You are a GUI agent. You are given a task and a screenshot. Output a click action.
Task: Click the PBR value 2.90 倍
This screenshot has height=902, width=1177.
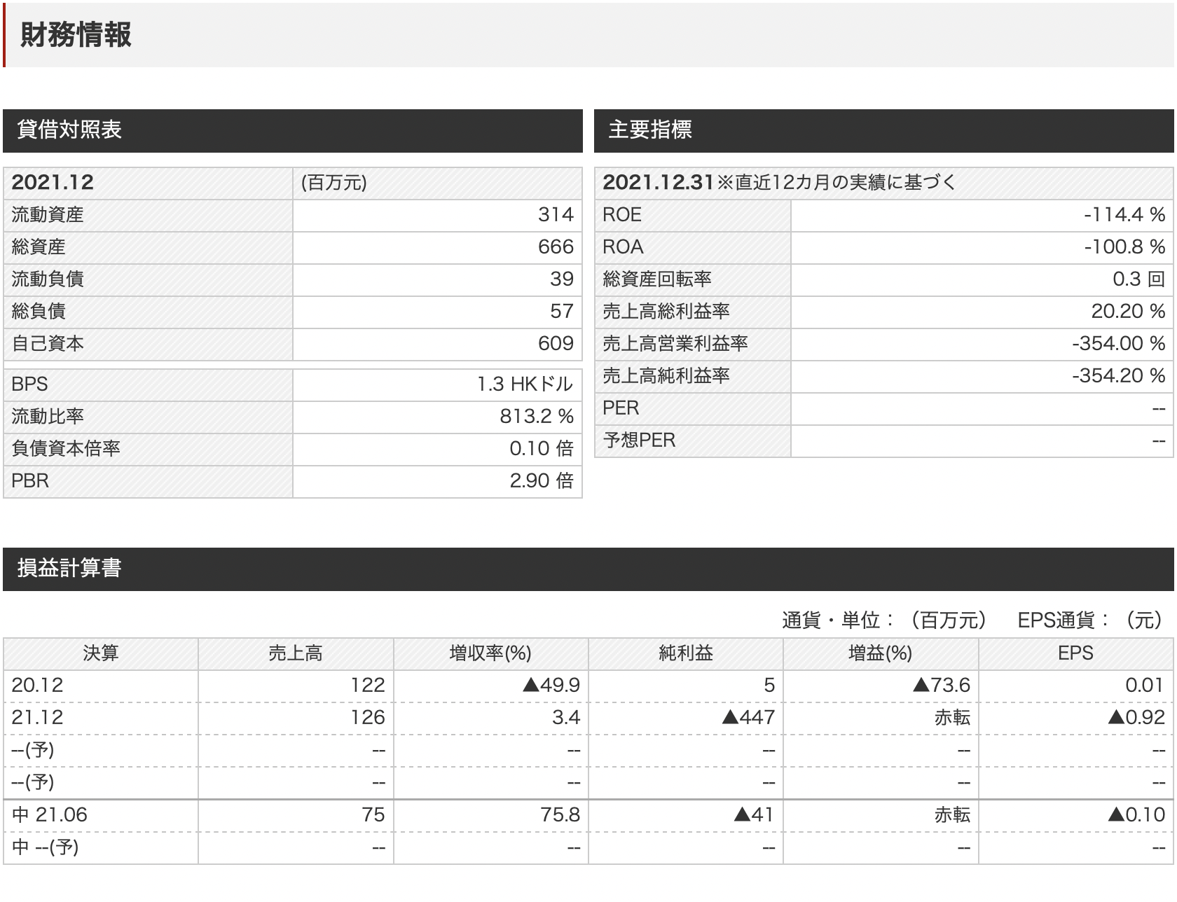point(542,481)
